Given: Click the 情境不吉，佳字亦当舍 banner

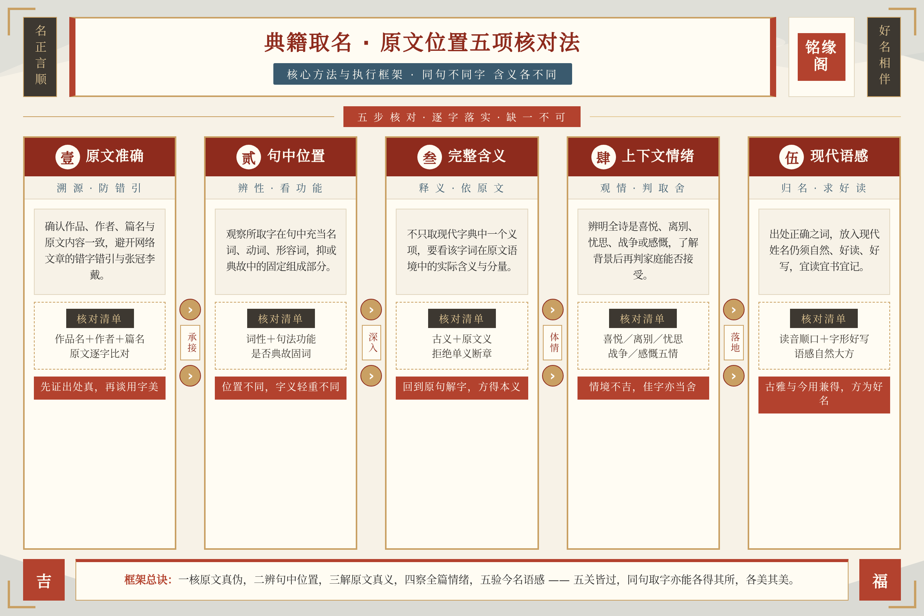Looking at the screenshot, I should [643, 388].
